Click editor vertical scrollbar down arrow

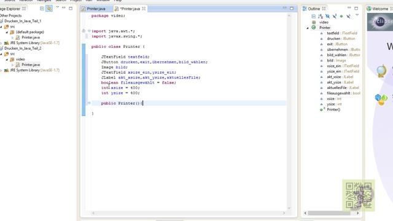[x=289, y=208]
